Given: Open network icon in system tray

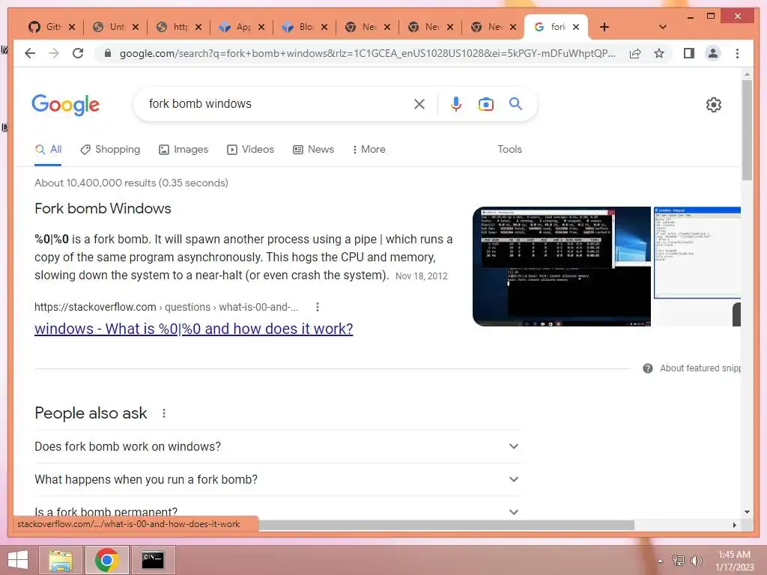Looking at the screenshot, I should coord(679,560).
